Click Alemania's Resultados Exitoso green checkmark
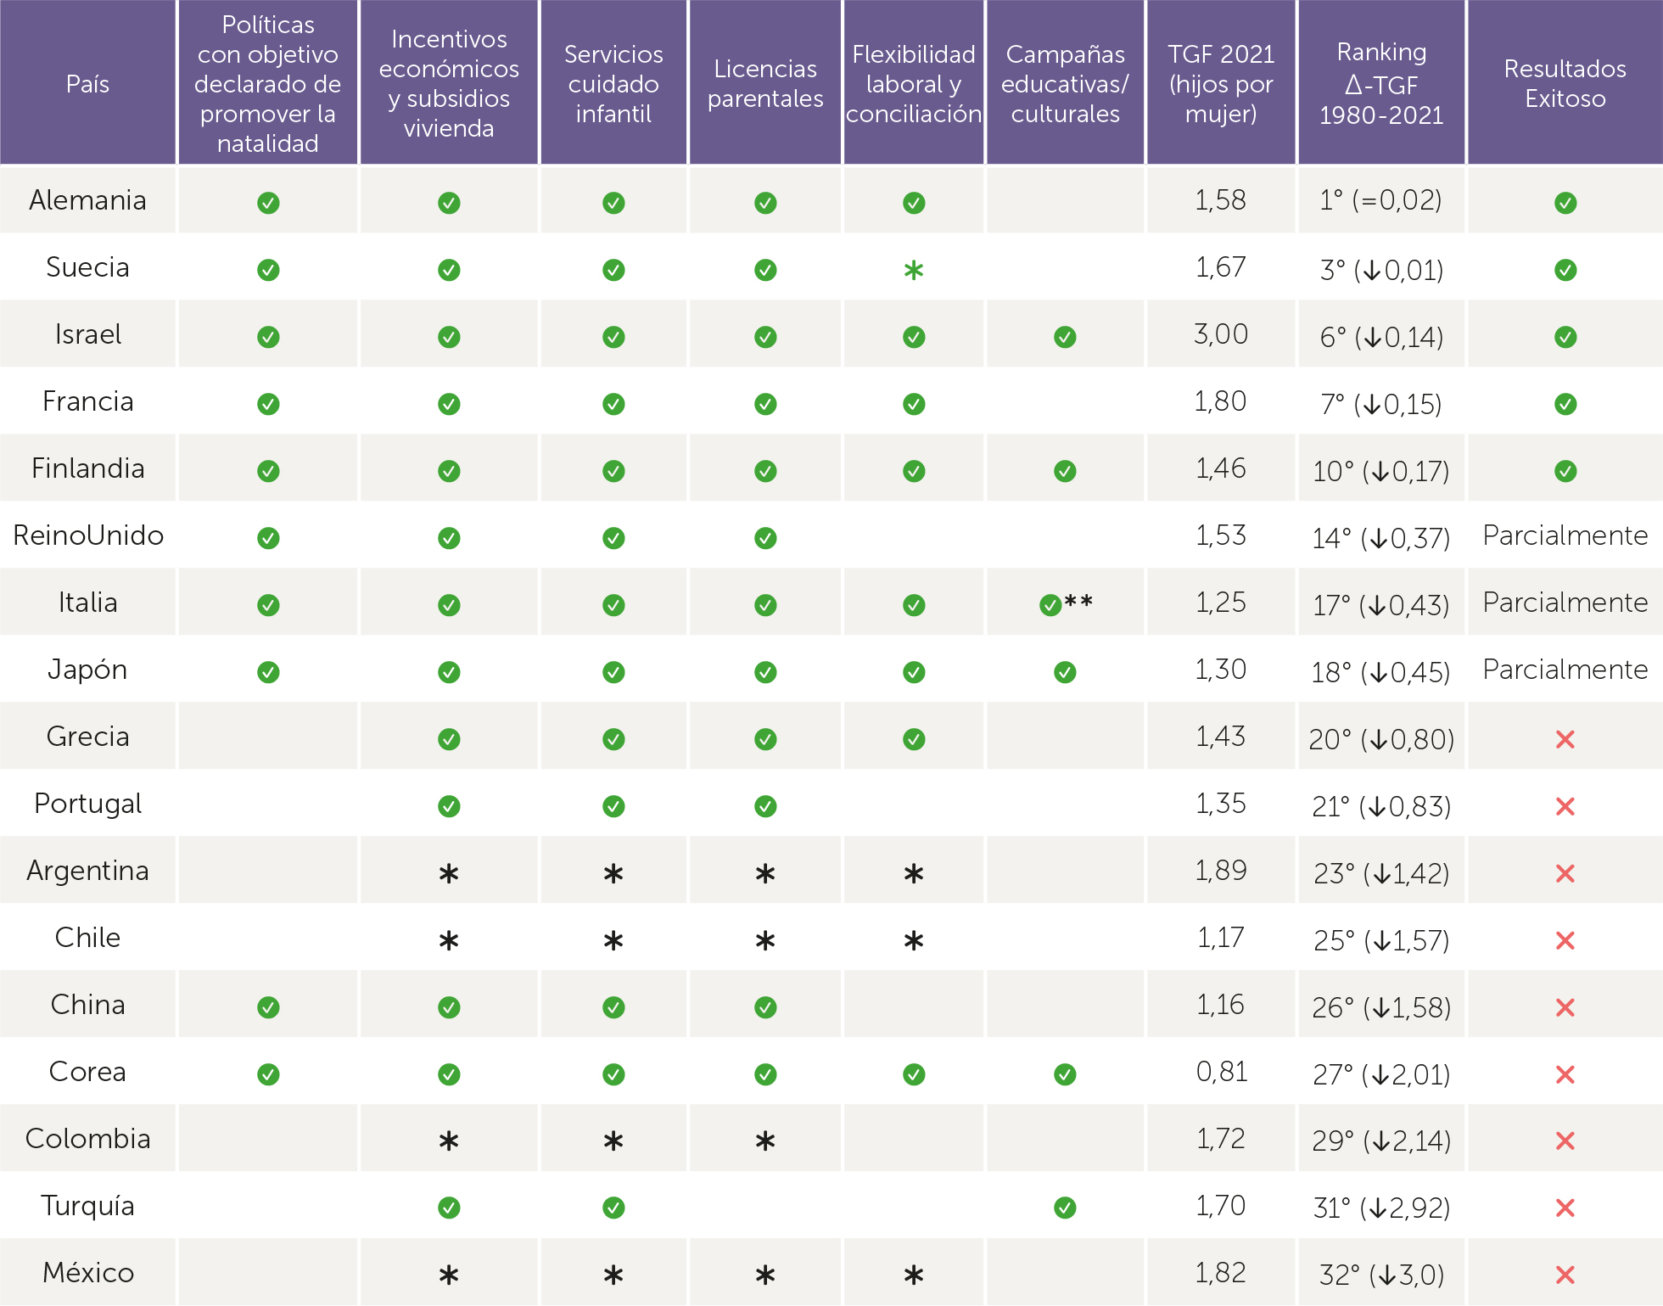Viewport: 1663px width, 1306px height. 1565,203
